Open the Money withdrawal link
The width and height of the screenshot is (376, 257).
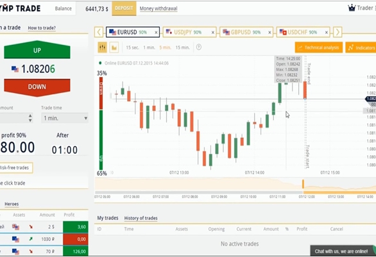click(158, 8)
